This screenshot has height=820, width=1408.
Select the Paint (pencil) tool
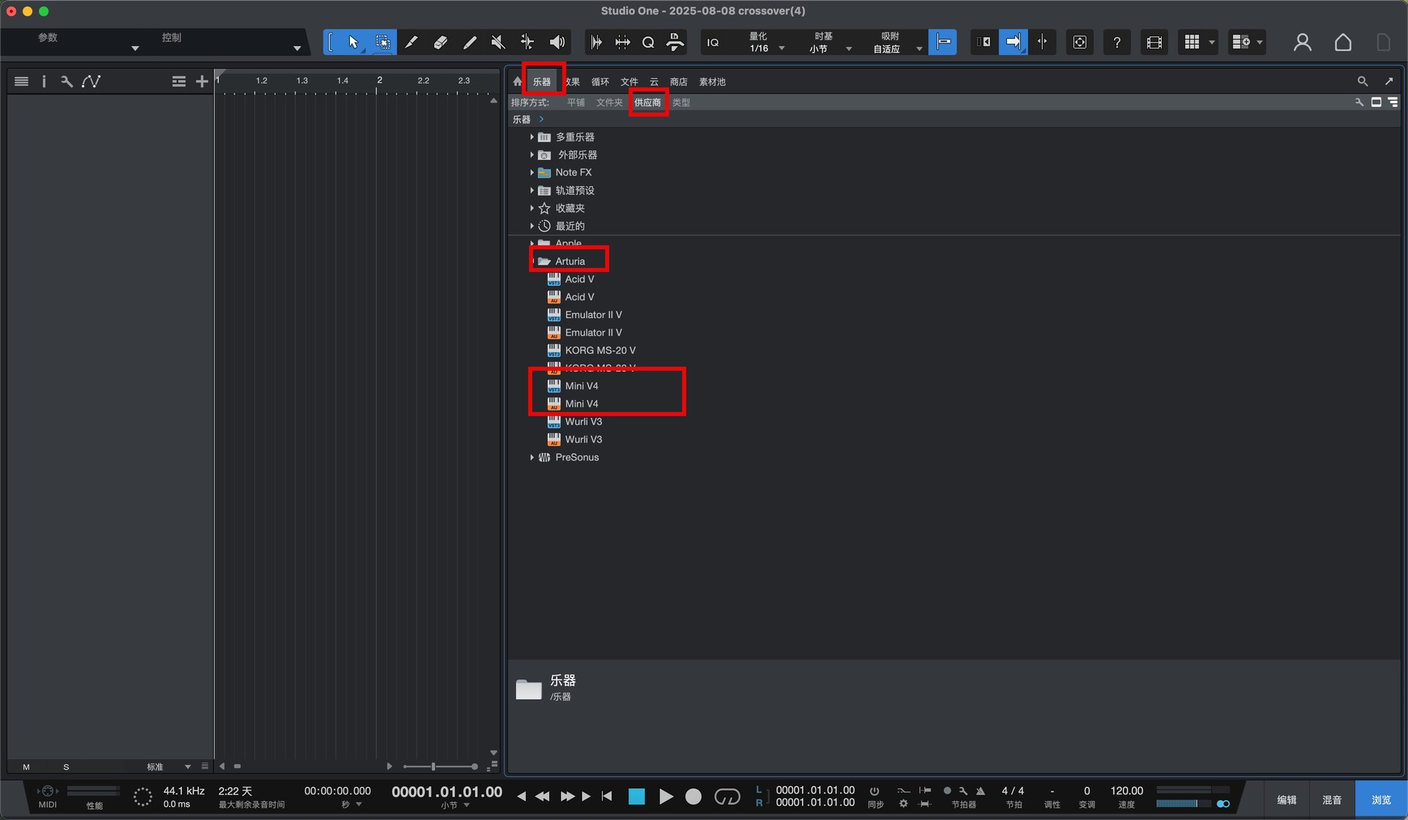[469, 43]
